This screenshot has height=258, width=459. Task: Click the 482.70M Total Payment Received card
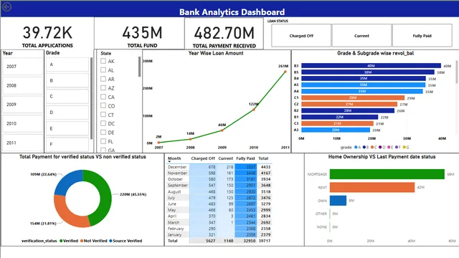[x=224, y=34]
